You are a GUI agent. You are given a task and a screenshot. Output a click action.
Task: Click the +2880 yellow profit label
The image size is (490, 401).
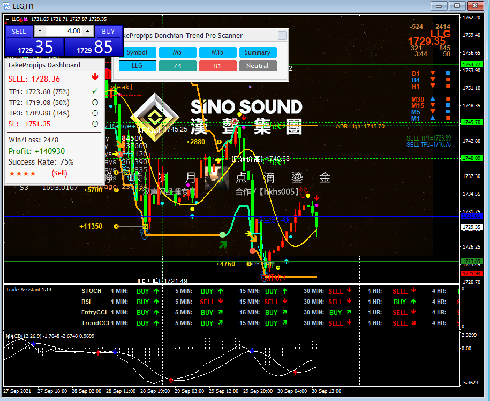pyautogui.click(x=195, y=142)
